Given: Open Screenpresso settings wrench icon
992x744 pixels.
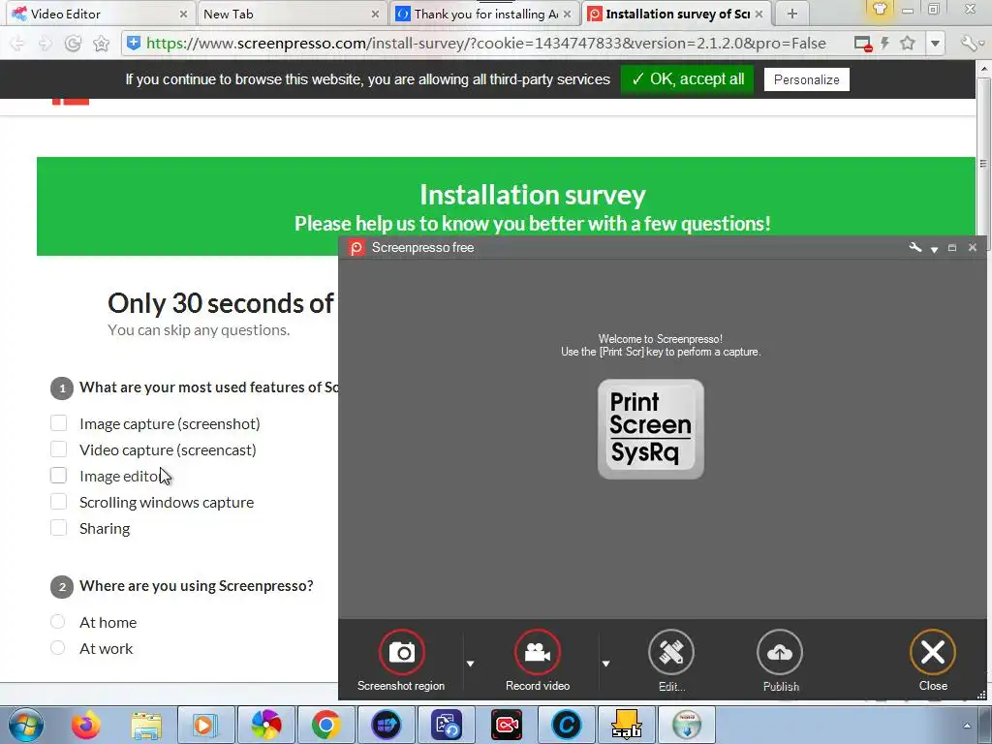Looking at the screenshot, I should pos(914,247).
